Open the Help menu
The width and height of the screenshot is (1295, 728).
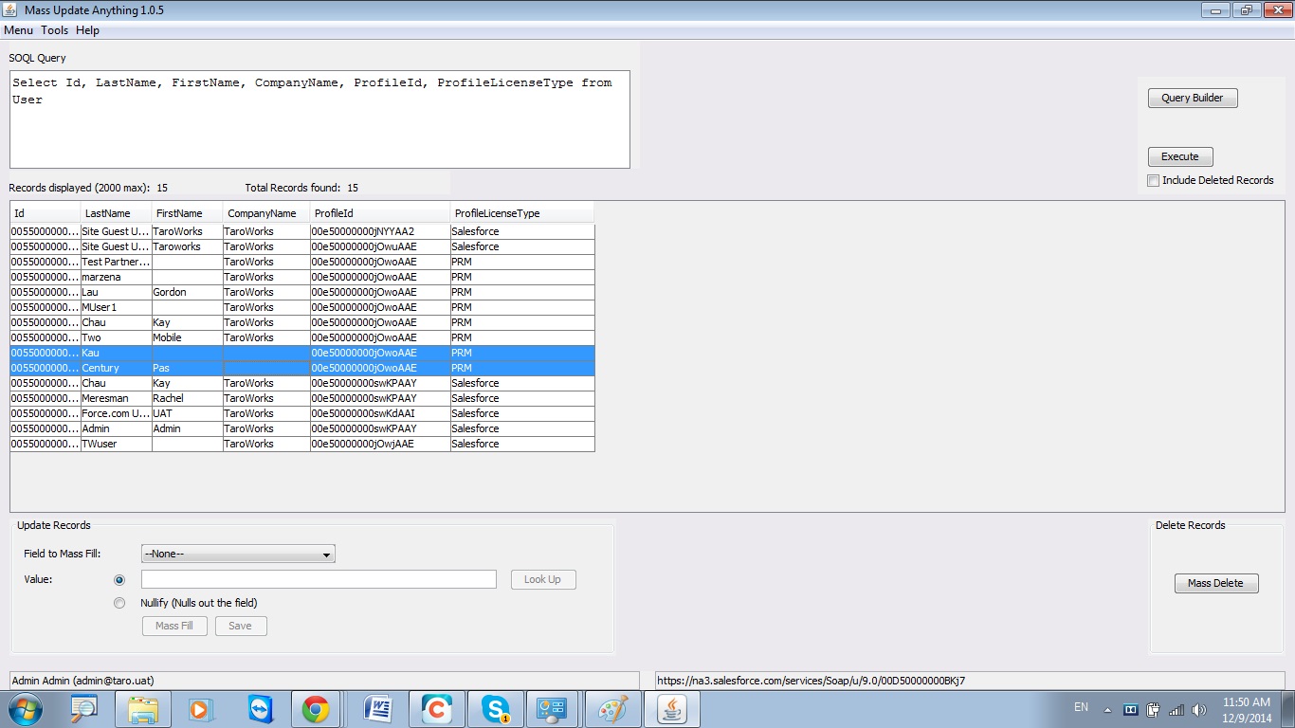(87, 30)
